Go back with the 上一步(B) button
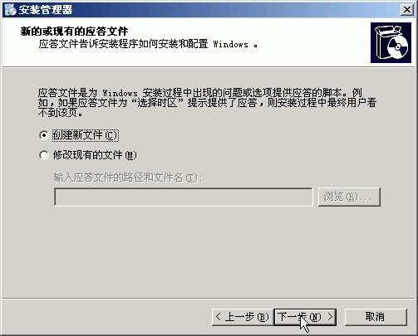418x336 pixels. (243, 317)
